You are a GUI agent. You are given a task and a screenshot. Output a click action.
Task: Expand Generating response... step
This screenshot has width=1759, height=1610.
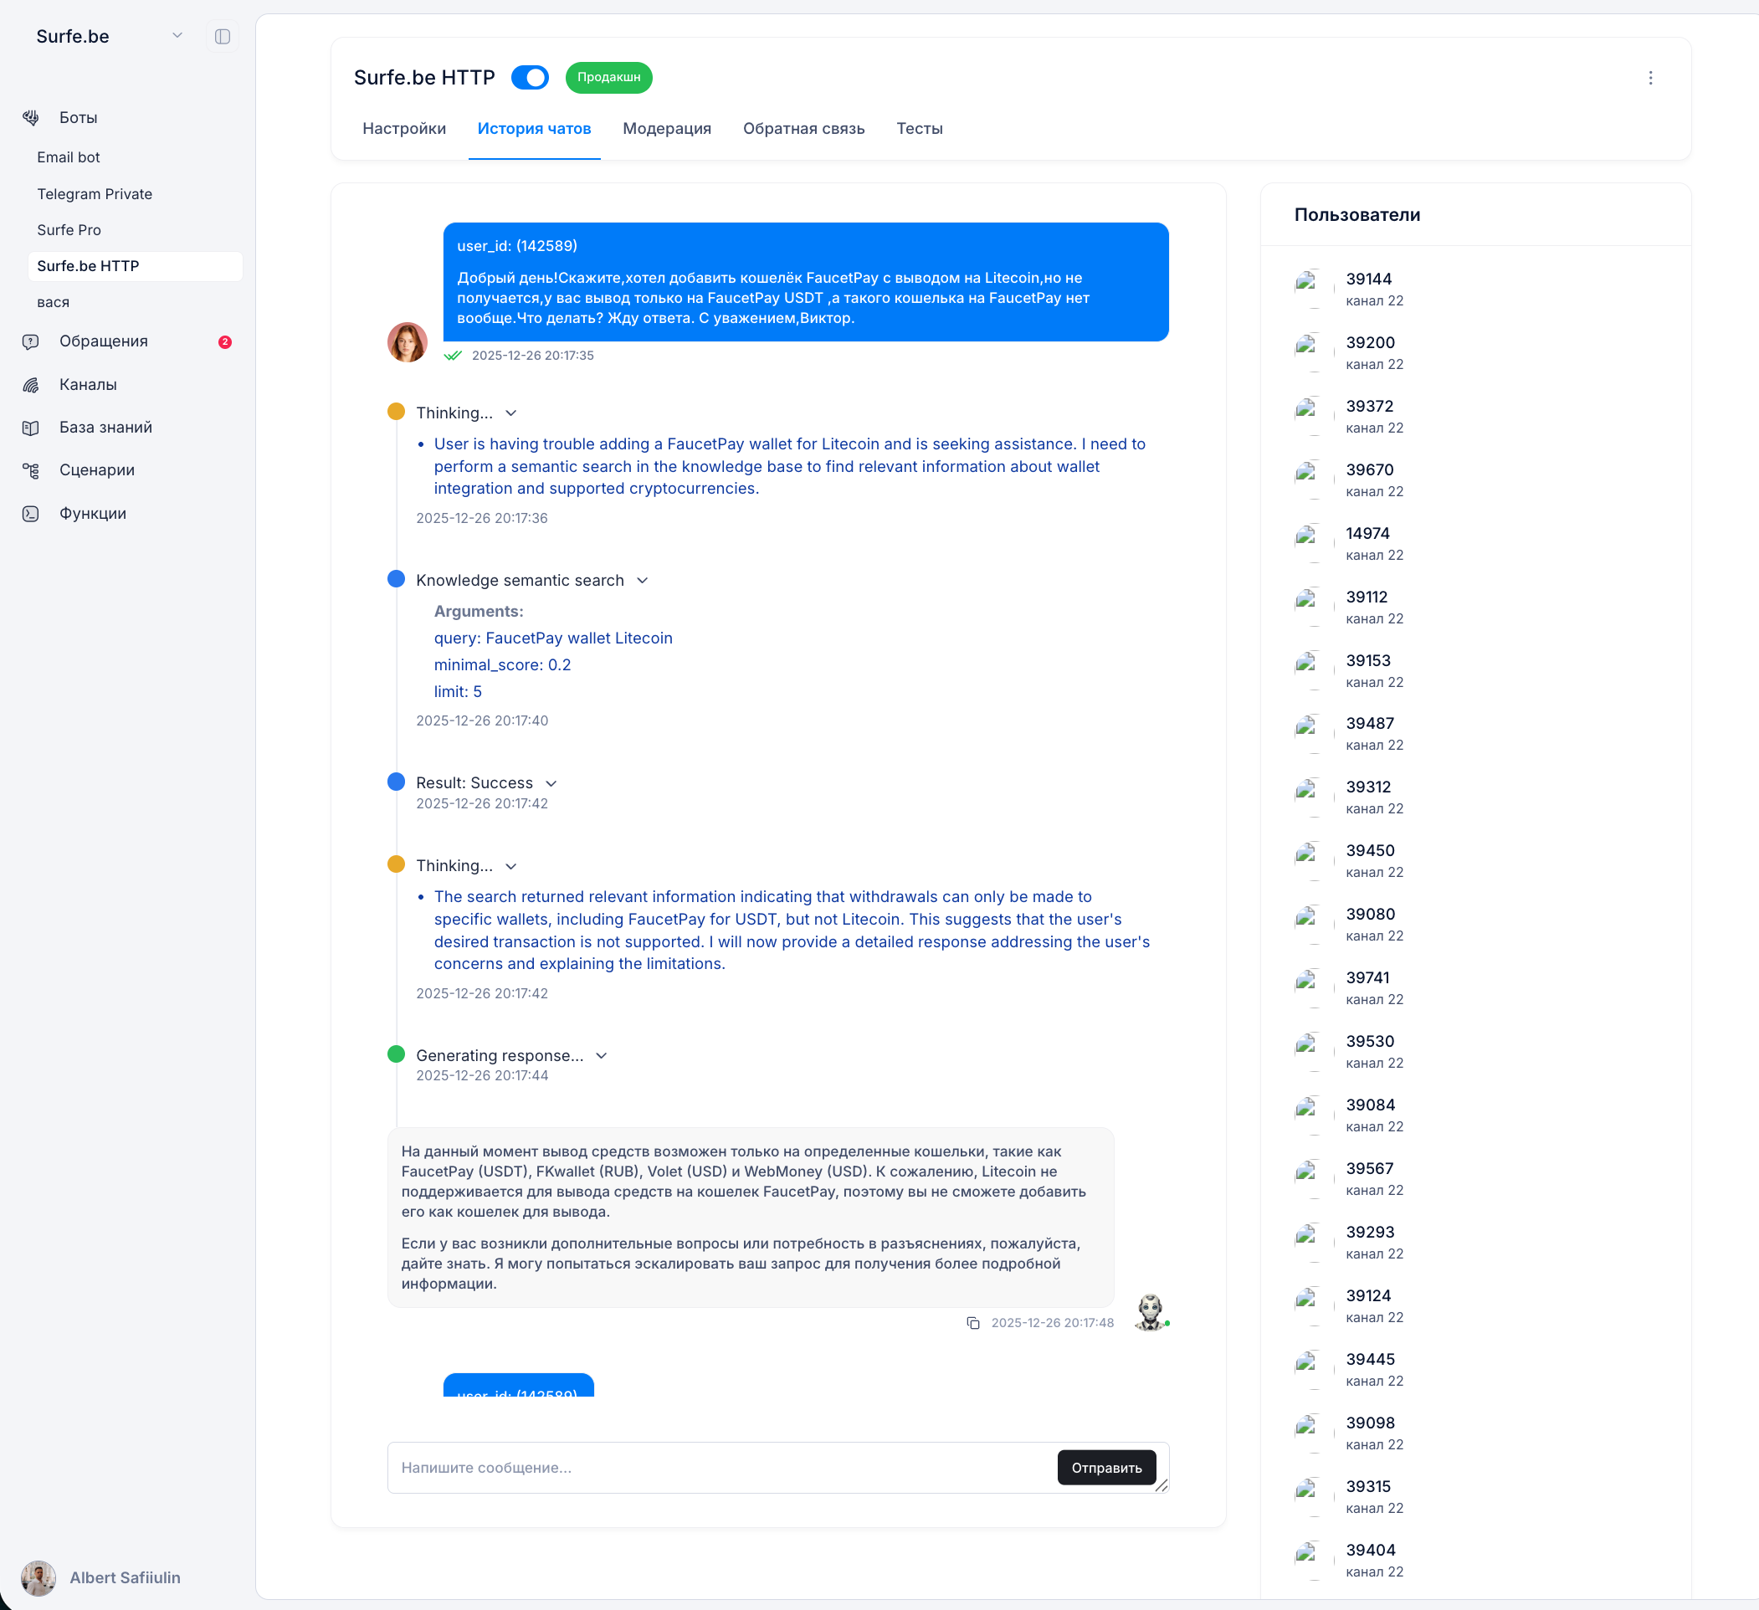tap(601, 1056)
